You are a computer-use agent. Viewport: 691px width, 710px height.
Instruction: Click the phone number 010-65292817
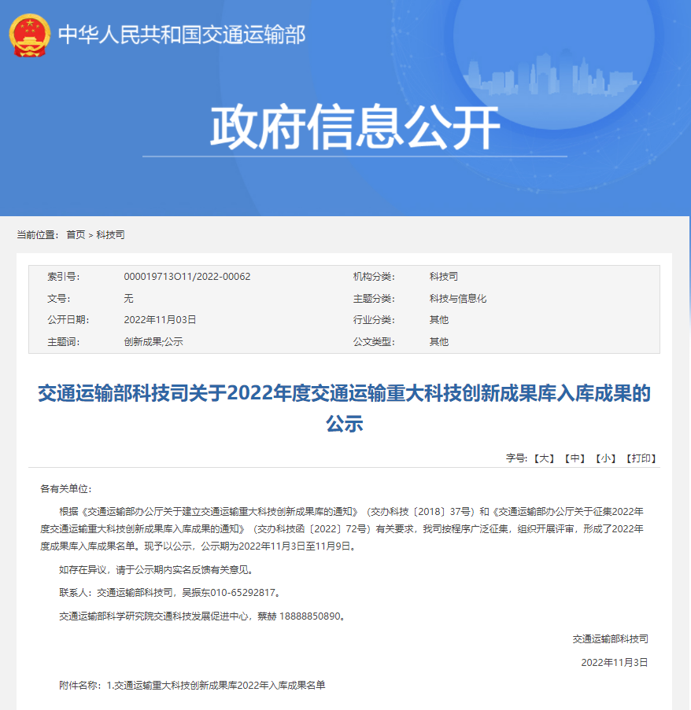[x=239, y=593]
